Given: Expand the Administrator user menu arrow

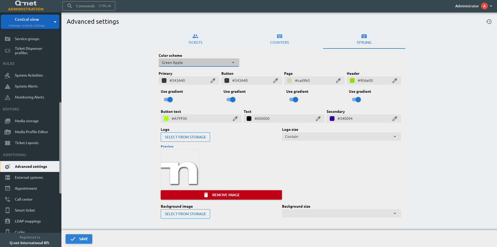Looking at the screenshot, I should [491, 6].
